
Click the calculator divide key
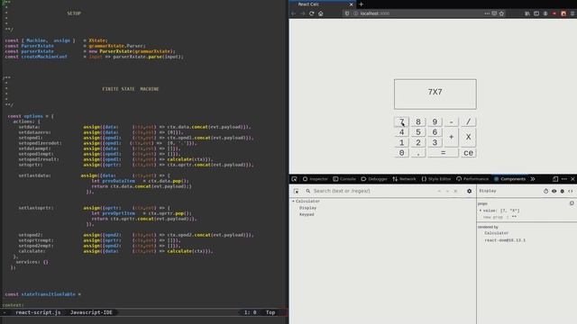pyautogui.click(x=468, y=121)
